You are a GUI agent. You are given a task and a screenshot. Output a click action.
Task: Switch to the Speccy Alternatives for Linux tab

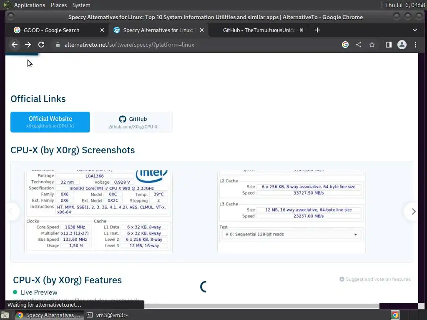click(158, 30)
